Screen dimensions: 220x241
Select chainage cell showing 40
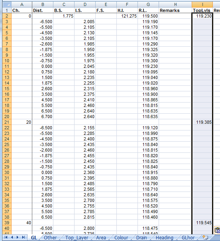pos(22,223)
